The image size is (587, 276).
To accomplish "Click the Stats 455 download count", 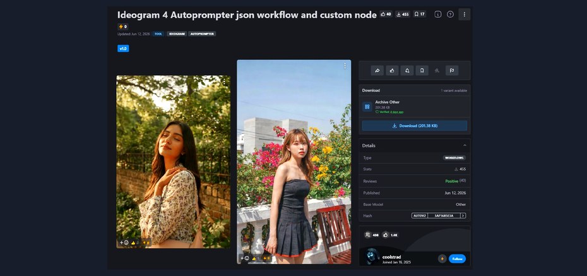I will click(460, 169).
